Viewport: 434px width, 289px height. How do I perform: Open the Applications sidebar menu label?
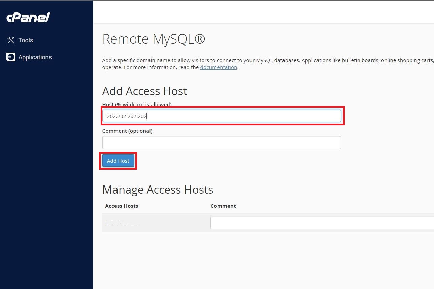(x=35, y=57)
